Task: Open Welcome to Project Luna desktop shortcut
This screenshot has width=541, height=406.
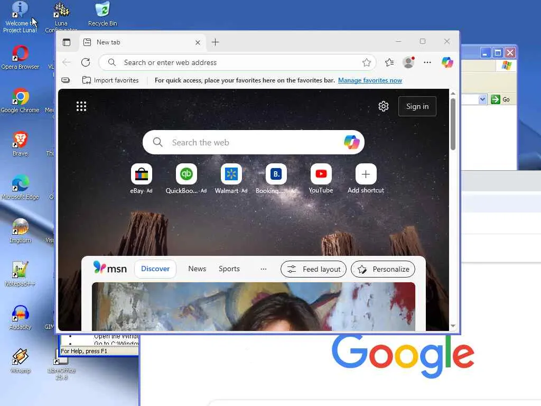Action: tap(20, 17)
